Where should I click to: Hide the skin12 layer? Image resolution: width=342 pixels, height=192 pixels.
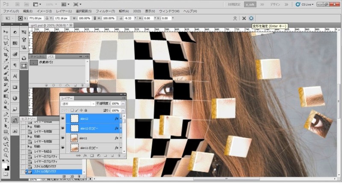pyautogui.click(x=62, y=119)
